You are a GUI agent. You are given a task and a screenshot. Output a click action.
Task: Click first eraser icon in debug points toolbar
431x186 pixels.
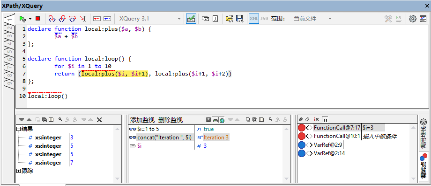[301, 119]
